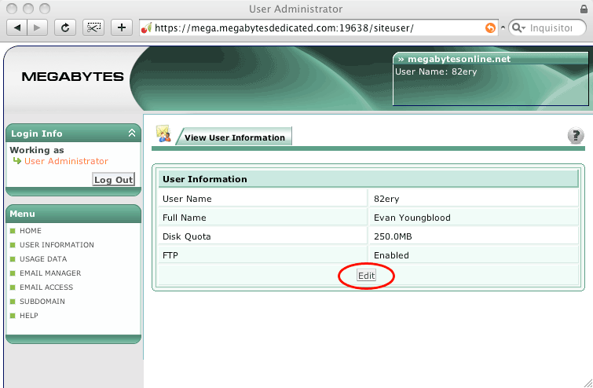Click the '82ery' user name value cell

point(474,199)
